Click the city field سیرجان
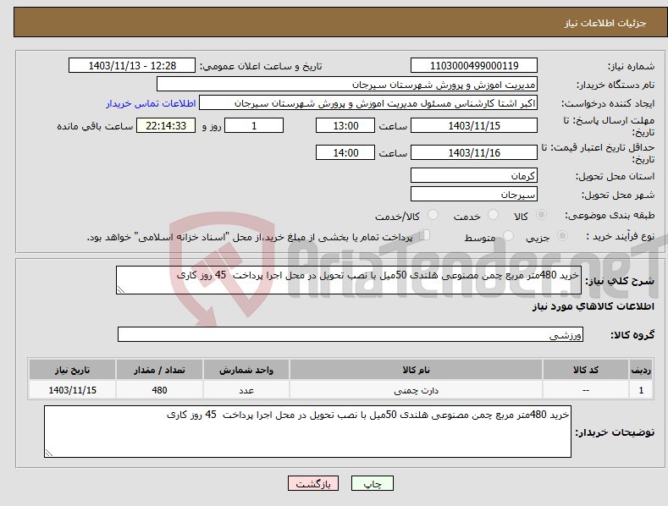The width and height of the screenshot is (668, 506). coord(474,195)
